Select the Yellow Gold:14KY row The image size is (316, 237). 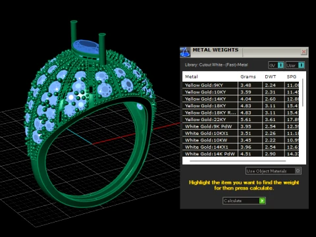(x=240, y=99)
